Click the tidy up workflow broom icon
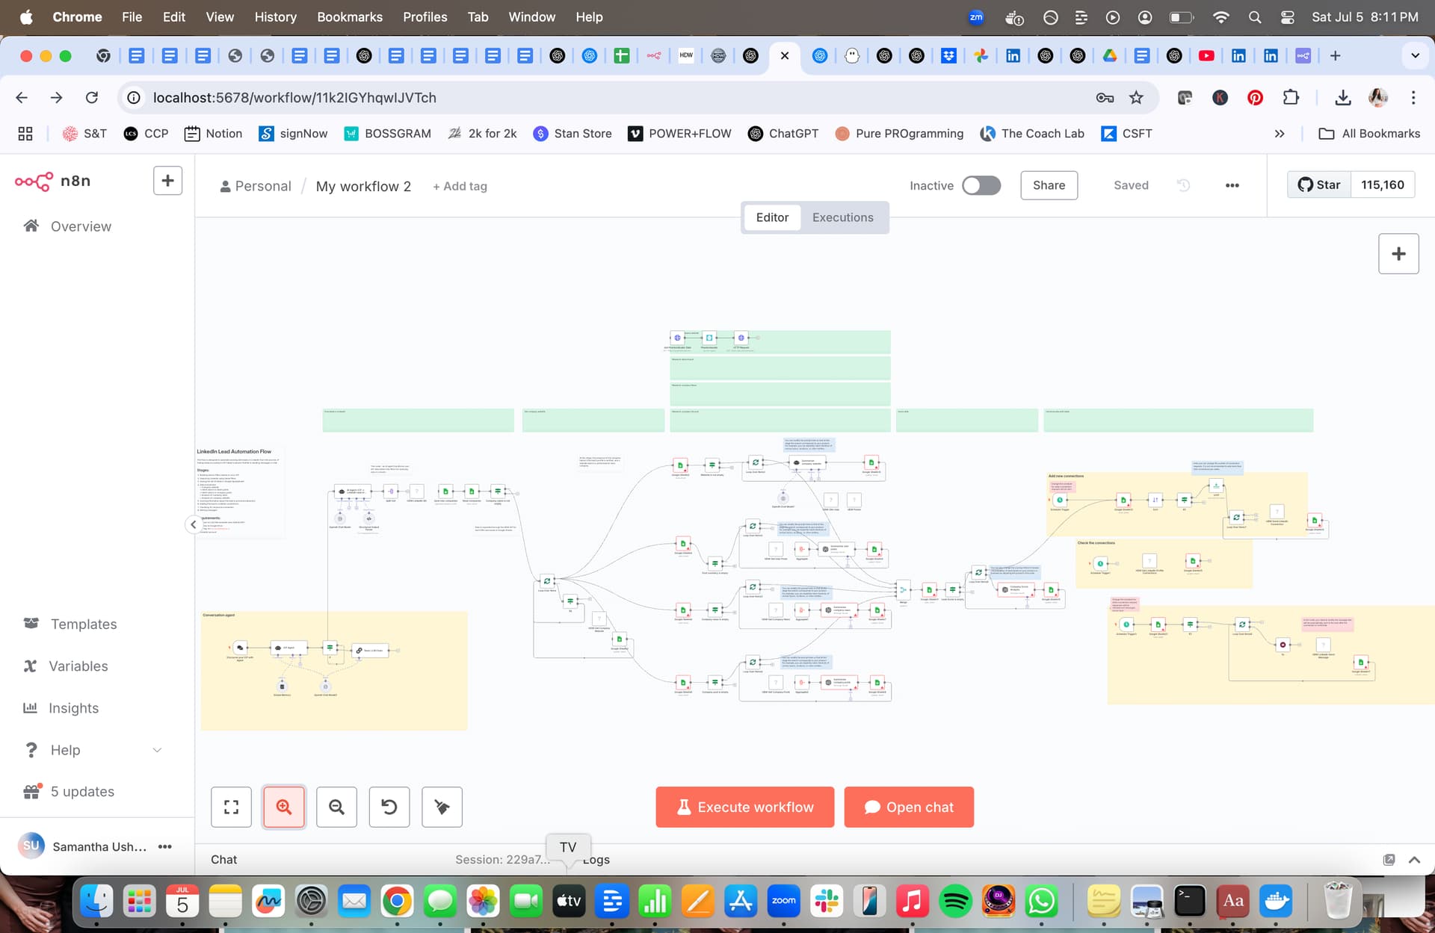 click(x=442, y=807)
